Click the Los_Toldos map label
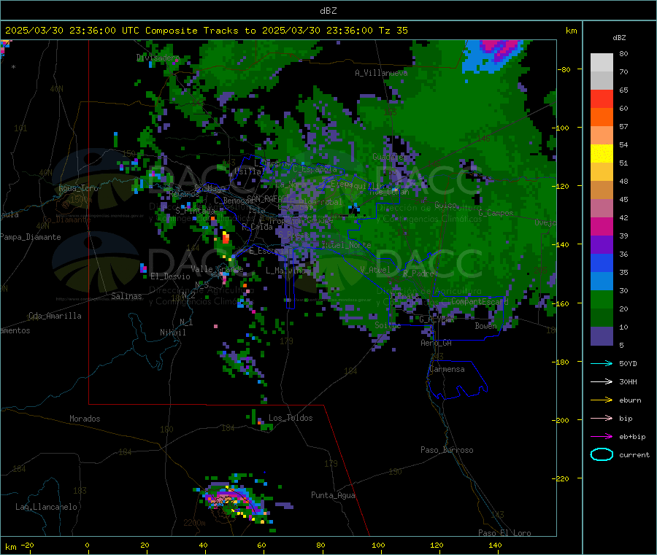This screenshot has height=555, width=657. (291, 418)
